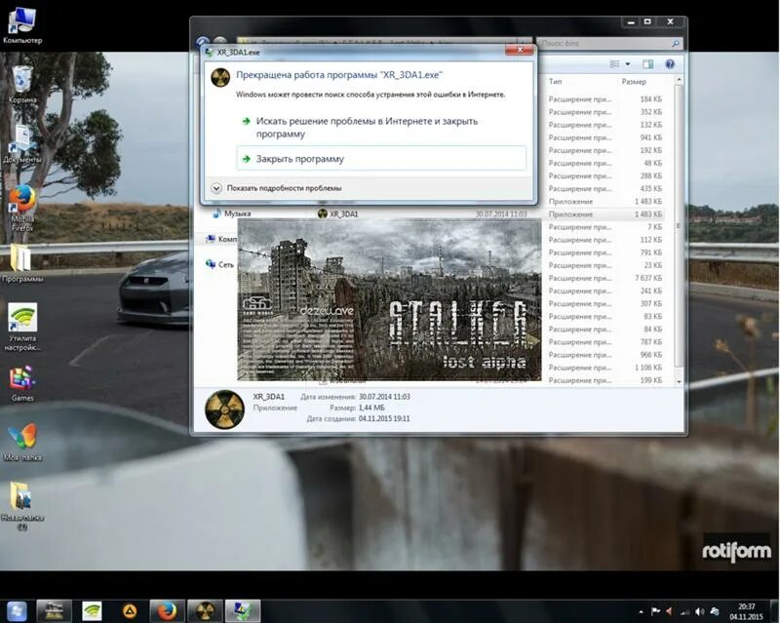Open the Моя папка desktop icon
The image size is (780, 623).
coord(21,442)
